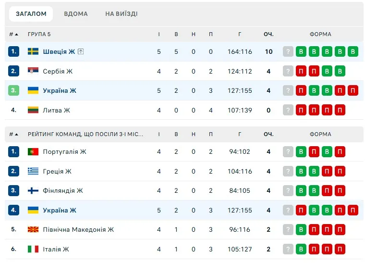
Task: Click the Greece flag icon
Action: [33, 171]
